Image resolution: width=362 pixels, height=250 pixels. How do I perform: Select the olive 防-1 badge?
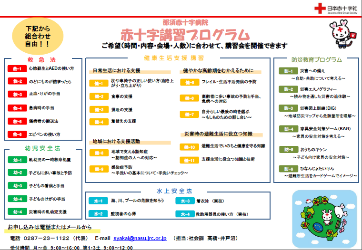(288, 71)
